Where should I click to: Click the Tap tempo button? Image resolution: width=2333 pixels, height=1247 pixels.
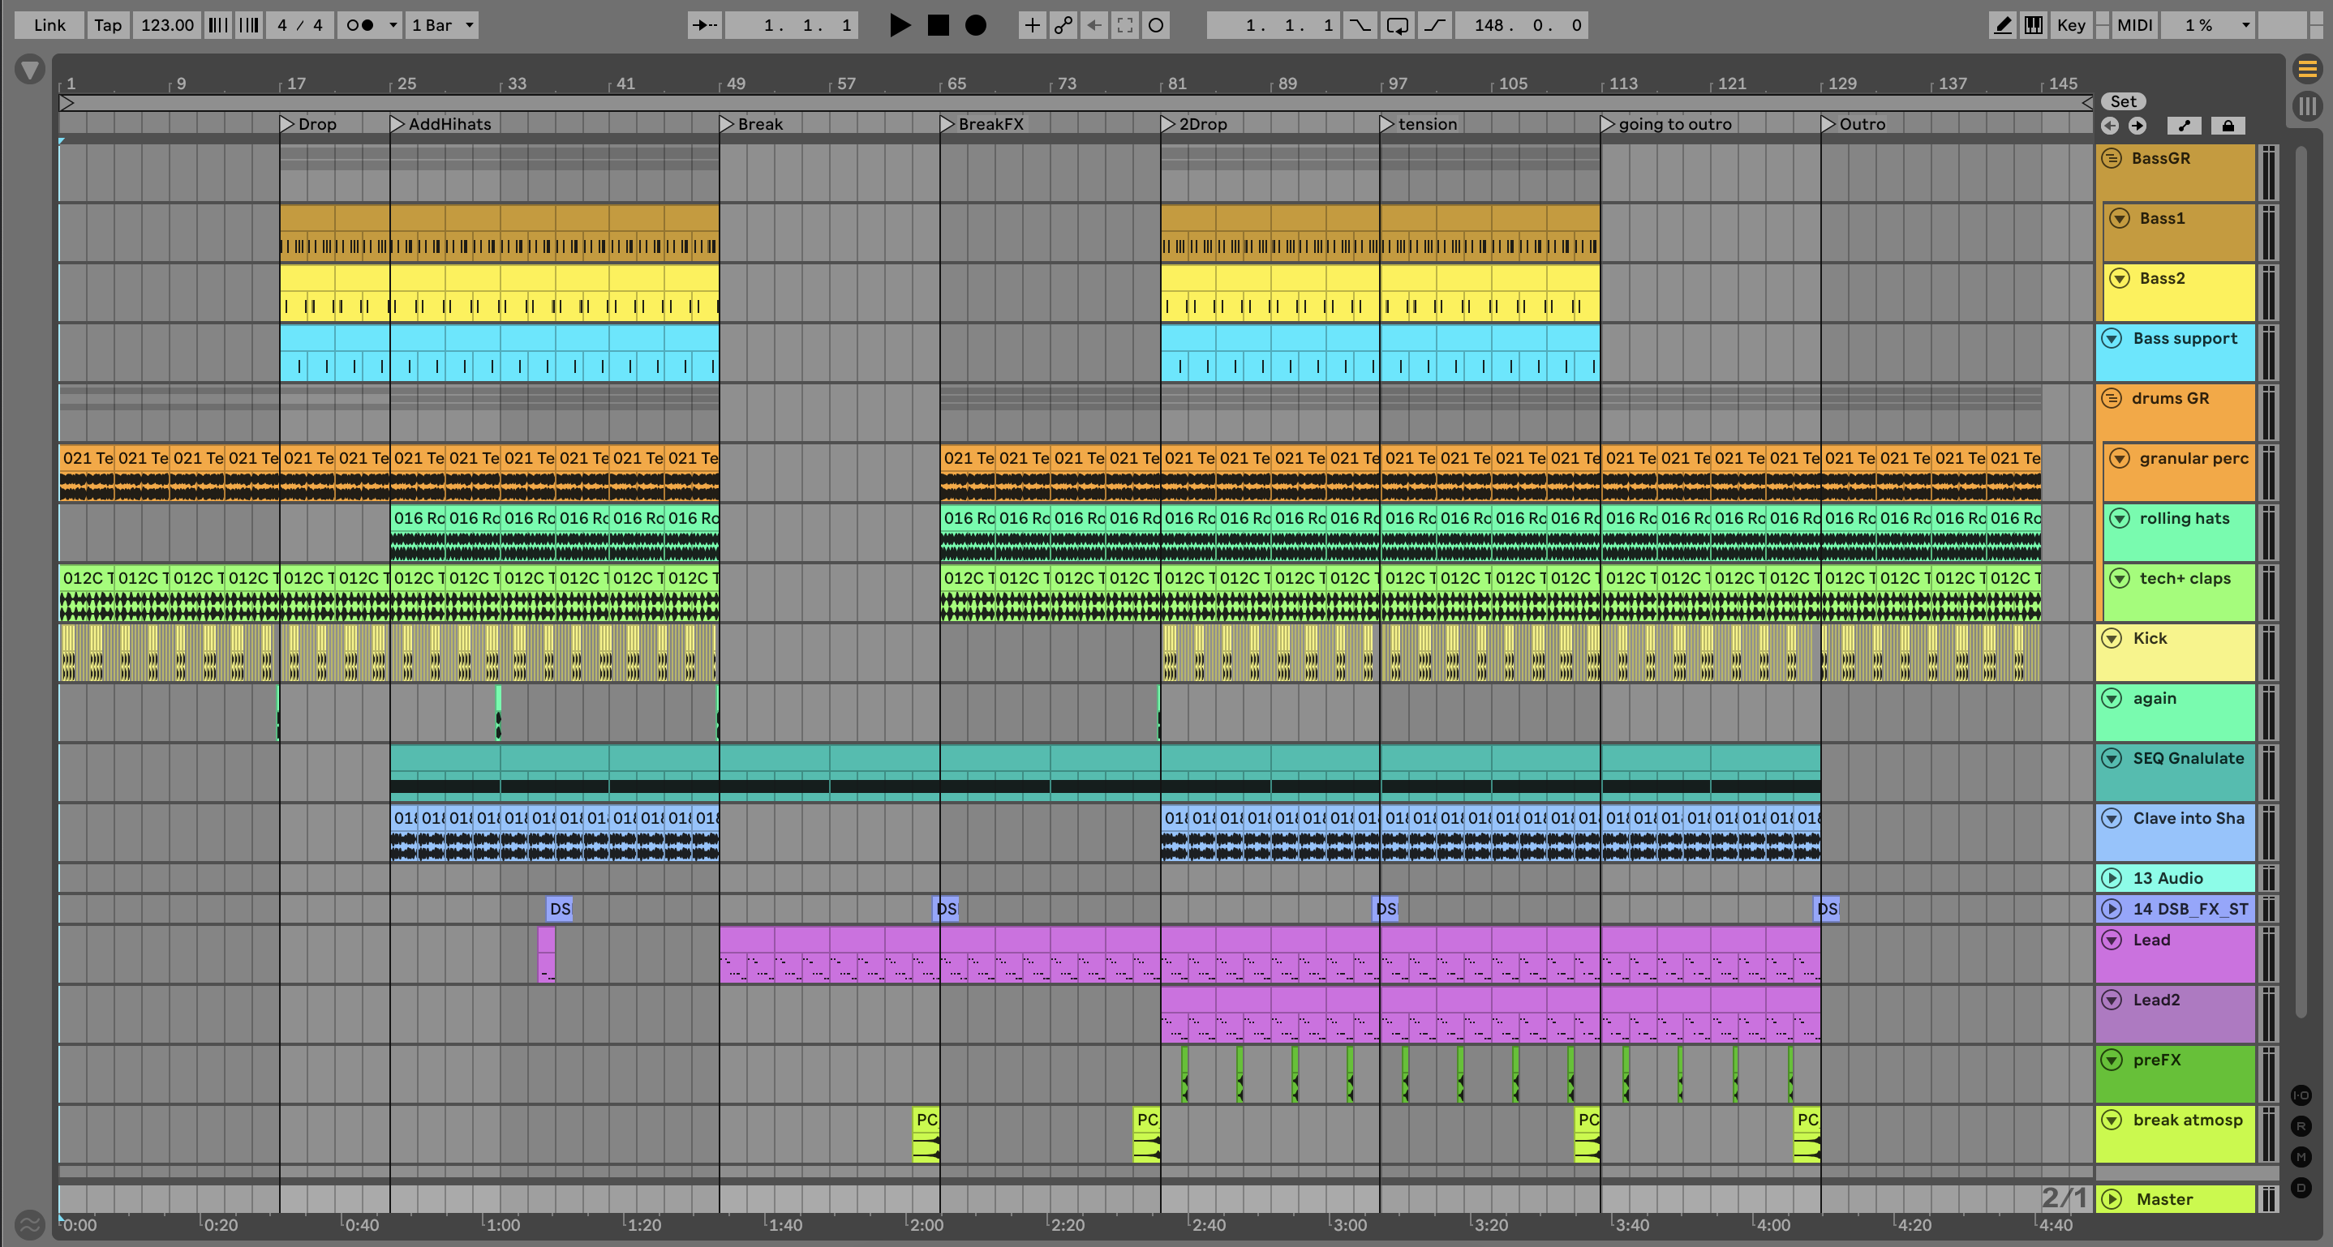(x=108, y=25)
